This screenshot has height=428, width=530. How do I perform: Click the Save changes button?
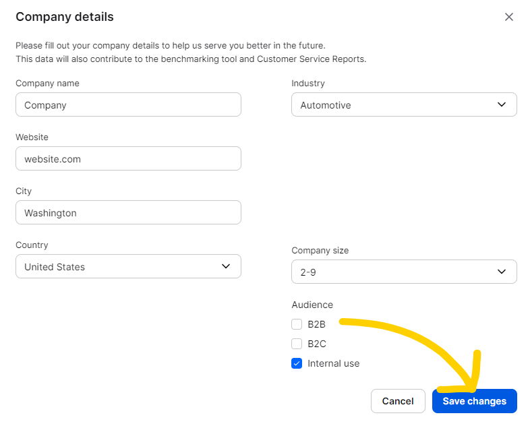coord(475,401)
